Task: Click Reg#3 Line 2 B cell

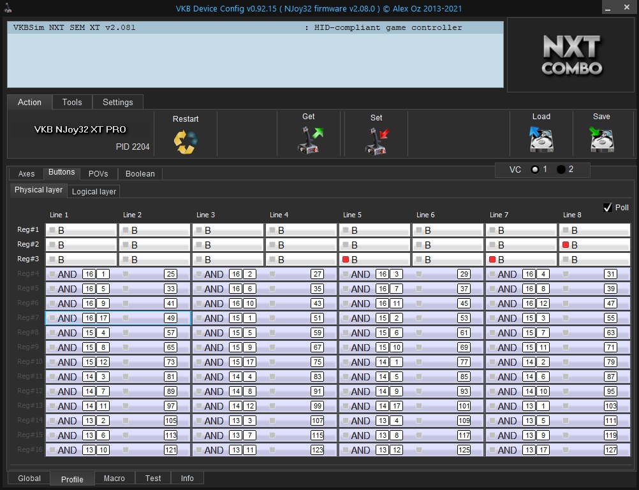Action: [x=154, y=259]
